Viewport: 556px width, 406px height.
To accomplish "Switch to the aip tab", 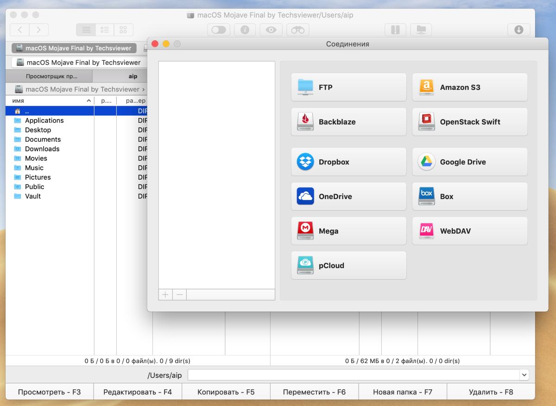I will 120,76.
